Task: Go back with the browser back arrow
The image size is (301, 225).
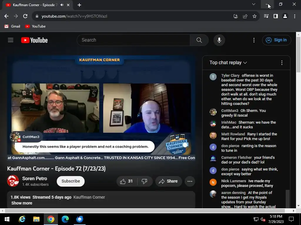Action: 6,16
